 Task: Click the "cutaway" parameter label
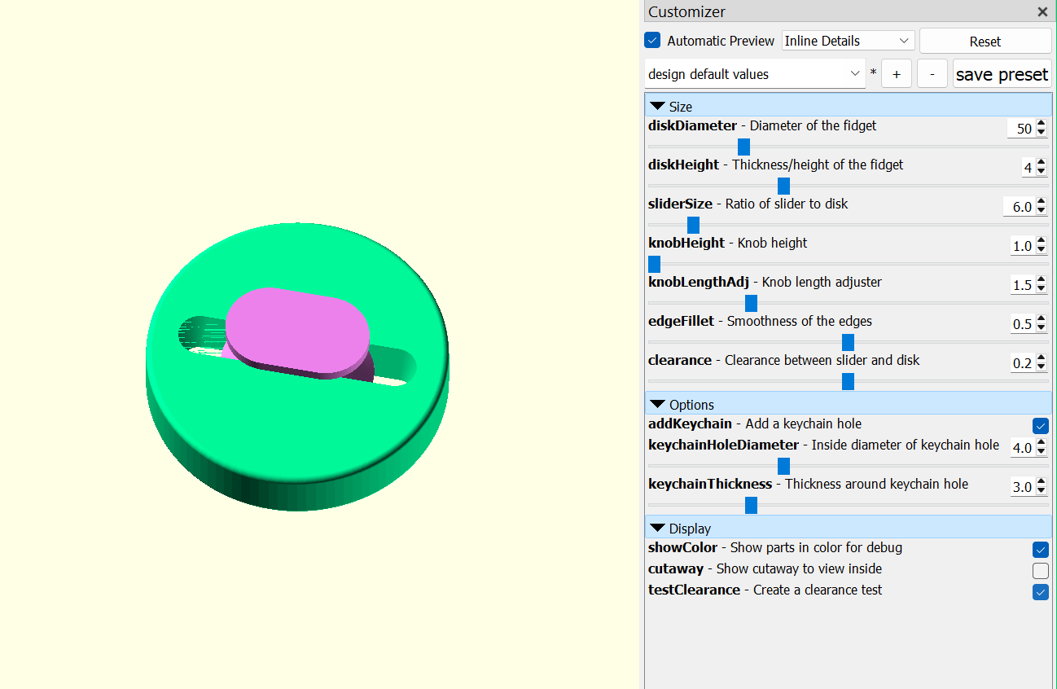point(676,568)
